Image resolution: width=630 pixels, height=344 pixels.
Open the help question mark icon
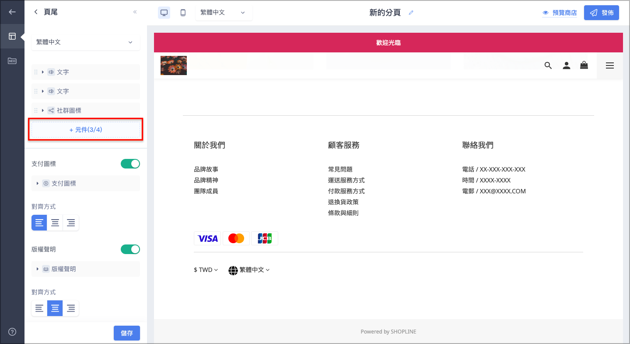[12, 332]
